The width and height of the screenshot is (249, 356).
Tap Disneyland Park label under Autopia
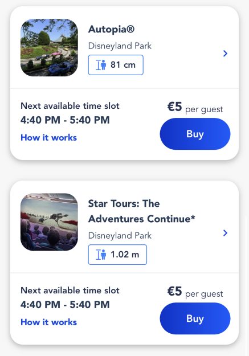tap(120, 46)
